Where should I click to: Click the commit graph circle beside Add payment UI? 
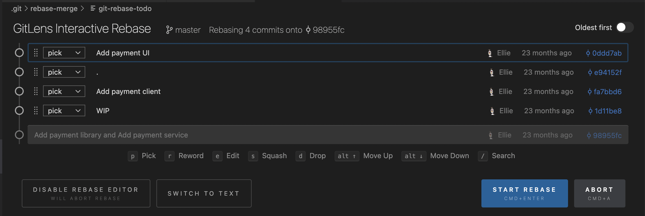[x=19, y=53]
